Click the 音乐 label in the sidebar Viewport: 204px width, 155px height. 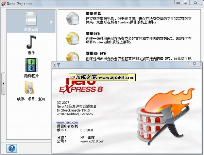pos(31,53)
